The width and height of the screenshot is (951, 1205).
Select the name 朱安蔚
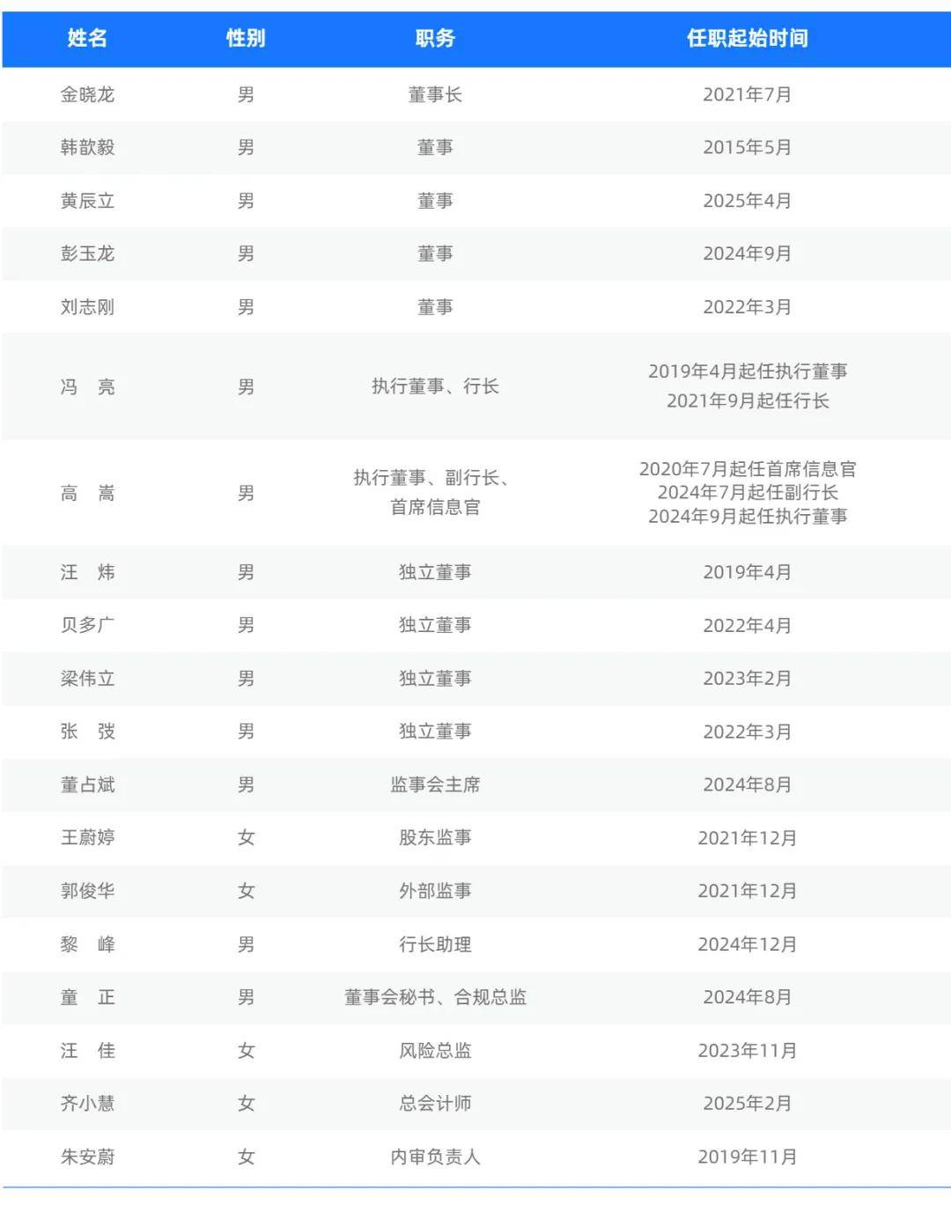(x=87, y=1157)
